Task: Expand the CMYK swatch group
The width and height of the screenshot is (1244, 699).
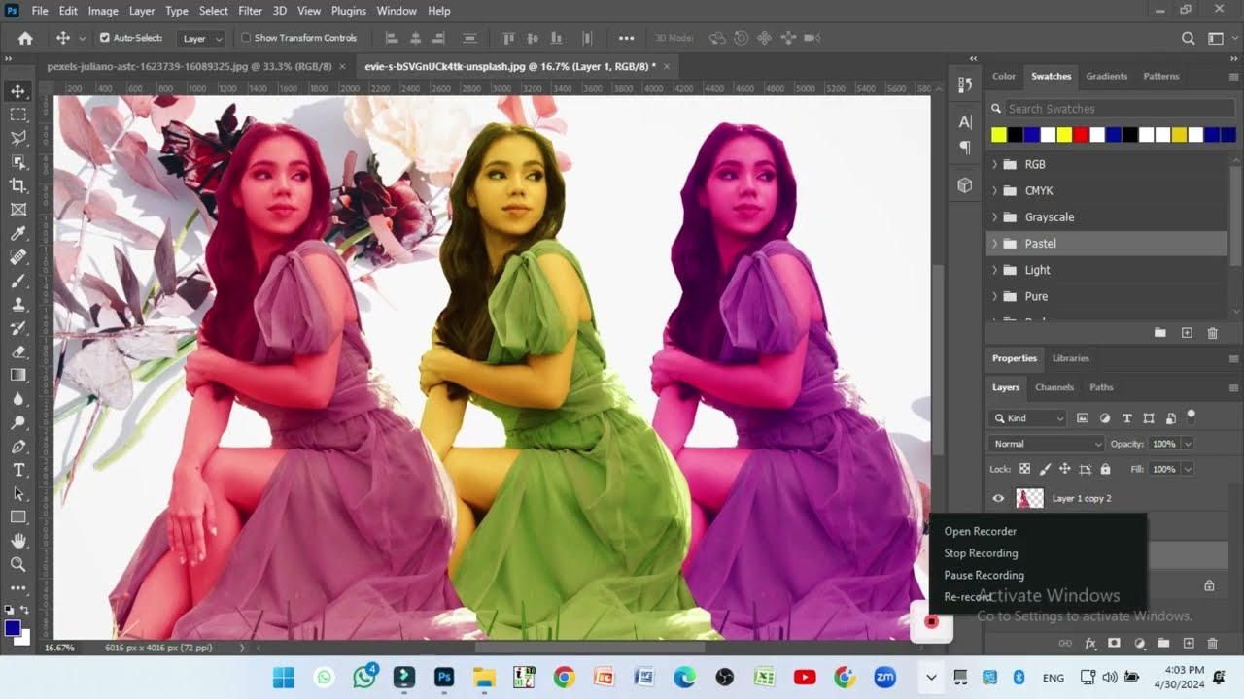Action: coord(994,190)
